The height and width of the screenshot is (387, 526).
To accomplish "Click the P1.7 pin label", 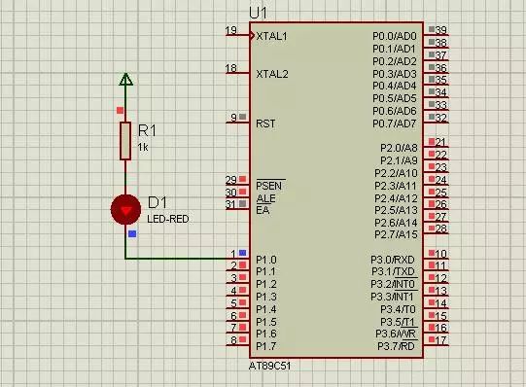I will click(266, 346).
